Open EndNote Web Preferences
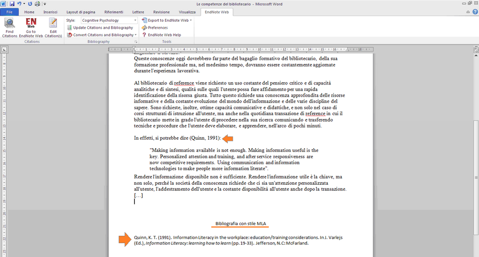 158,28
